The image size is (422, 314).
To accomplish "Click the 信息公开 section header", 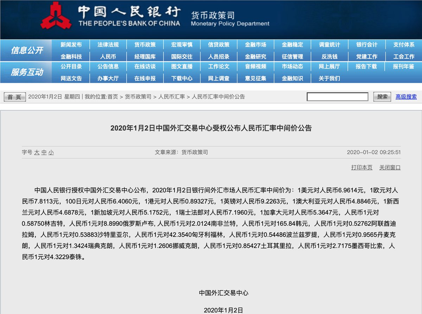I will [x=27, y=50].
